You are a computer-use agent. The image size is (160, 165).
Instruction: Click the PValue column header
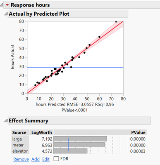click(x=138, y=132)
